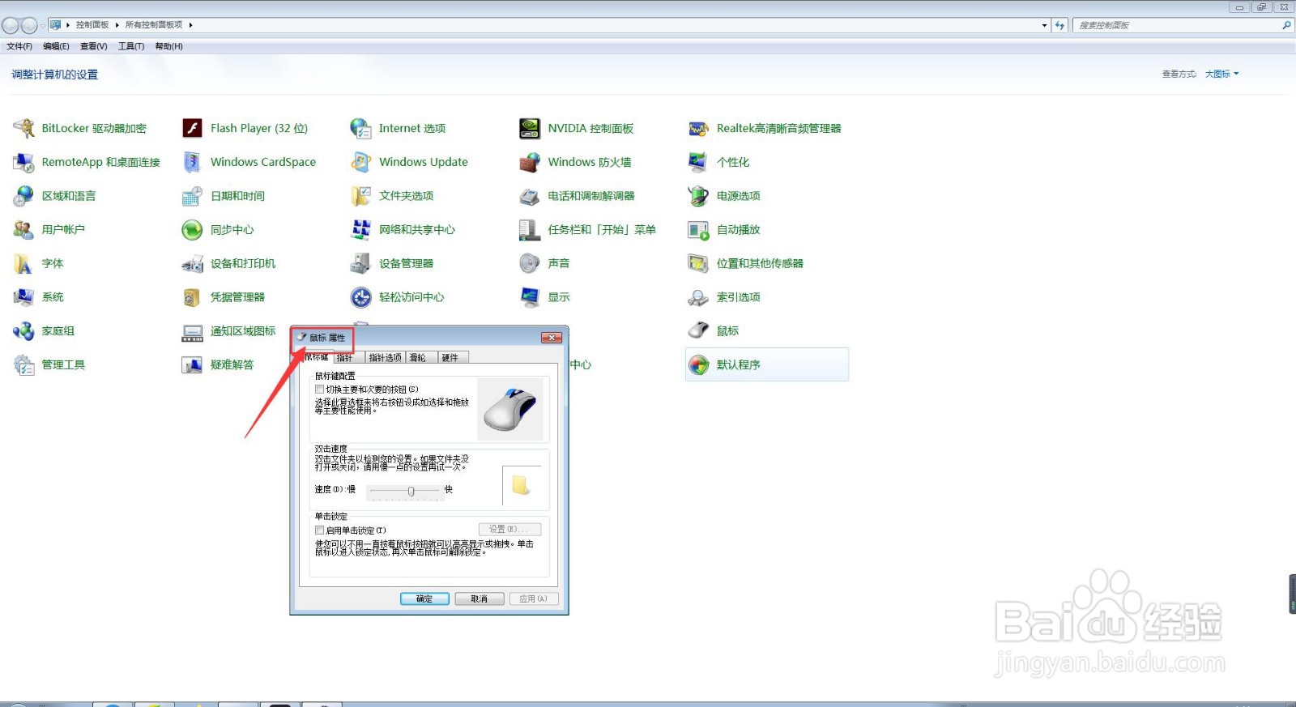Screen dimensions: 1296x707
Task: Open 凭据管理器 icon
Action: [192, 297]
